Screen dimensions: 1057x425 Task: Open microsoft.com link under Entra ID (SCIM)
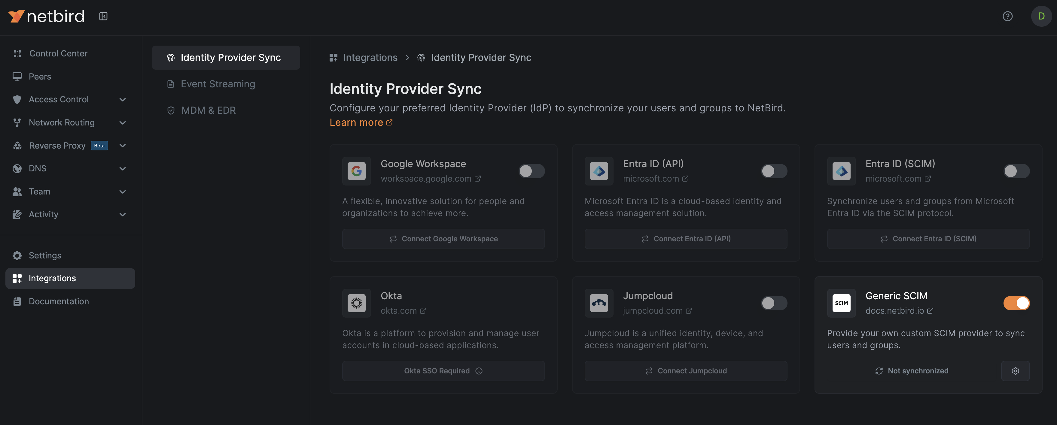click(898, 179)
